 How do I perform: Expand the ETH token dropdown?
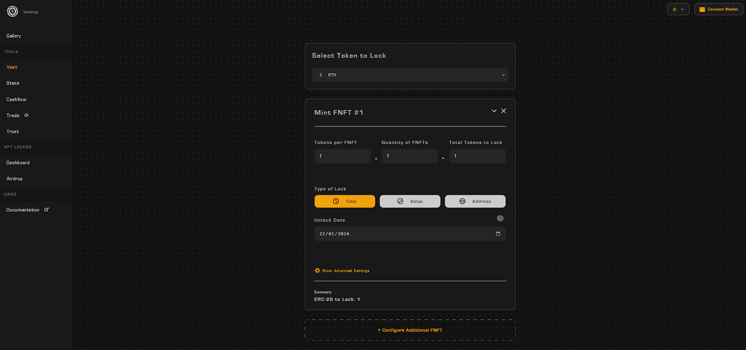tap(410, 75)
